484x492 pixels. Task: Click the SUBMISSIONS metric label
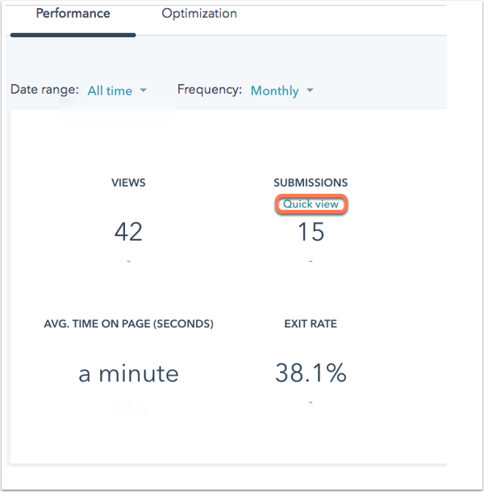point(311,183)
